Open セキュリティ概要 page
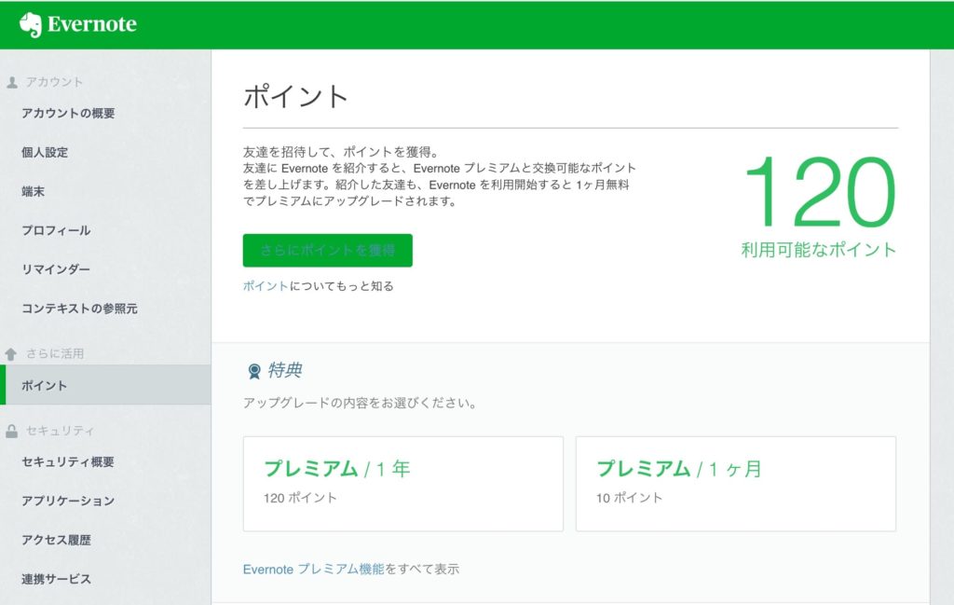 [68, 462]
